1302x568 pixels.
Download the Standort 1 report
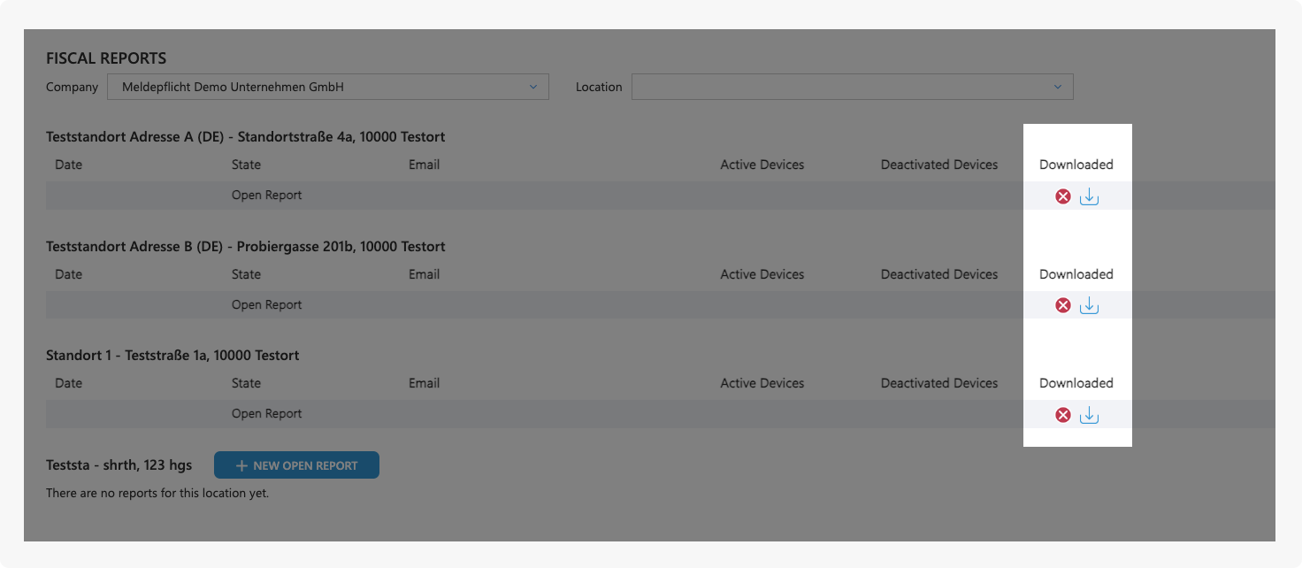(1089, 414)
